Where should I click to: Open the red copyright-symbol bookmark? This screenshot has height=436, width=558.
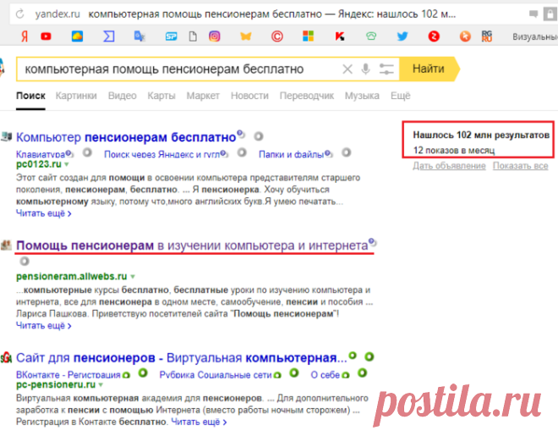[x=276, y=36]
